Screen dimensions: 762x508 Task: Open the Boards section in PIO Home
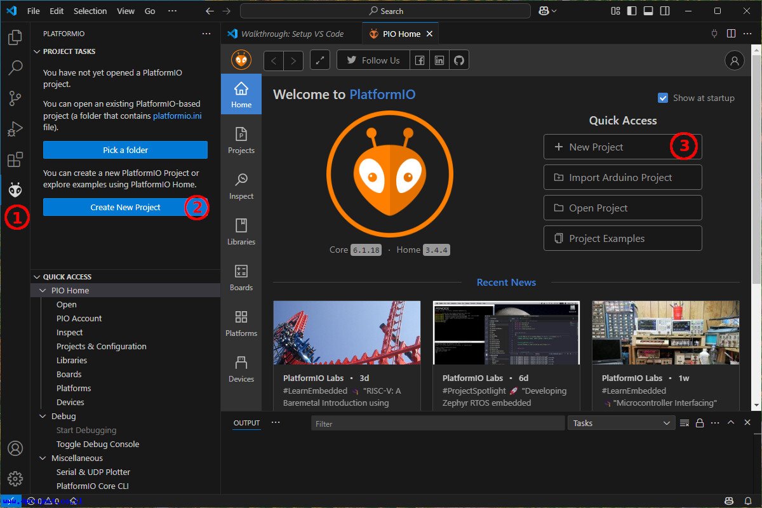[x=241, y=277]
